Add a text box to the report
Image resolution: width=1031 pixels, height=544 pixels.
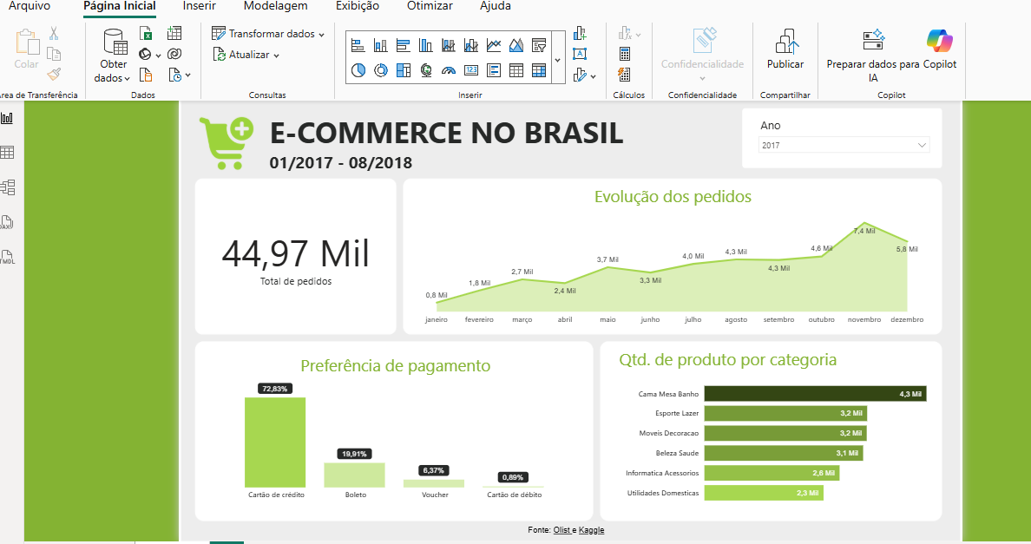[579, 54]
